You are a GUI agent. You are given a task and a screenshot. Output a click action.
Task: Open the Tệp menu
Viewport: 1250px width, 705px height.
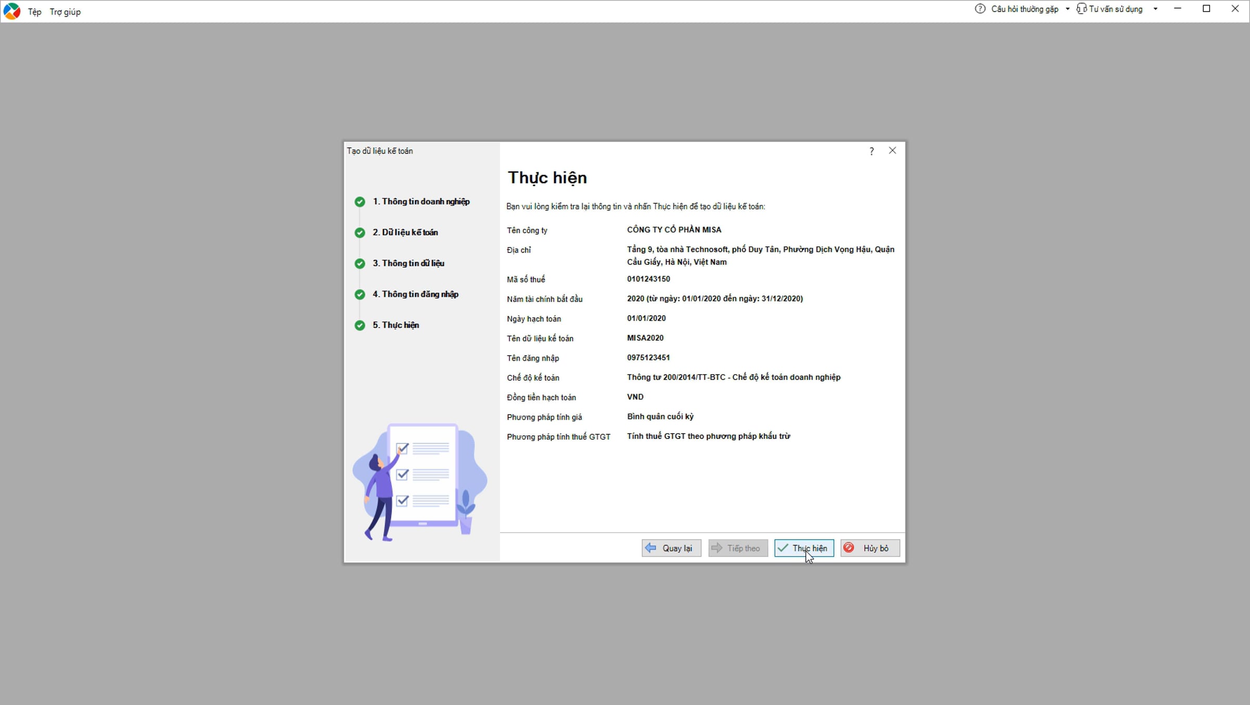34,11
